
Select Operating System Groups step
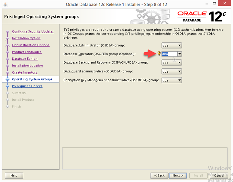click(x=32, y=79)
